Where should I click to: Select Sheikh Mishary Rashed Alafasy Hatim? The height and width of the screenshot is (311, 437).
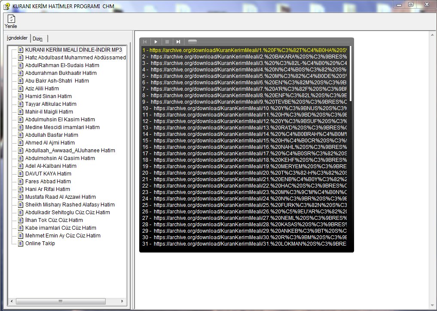tap(70, 205)
